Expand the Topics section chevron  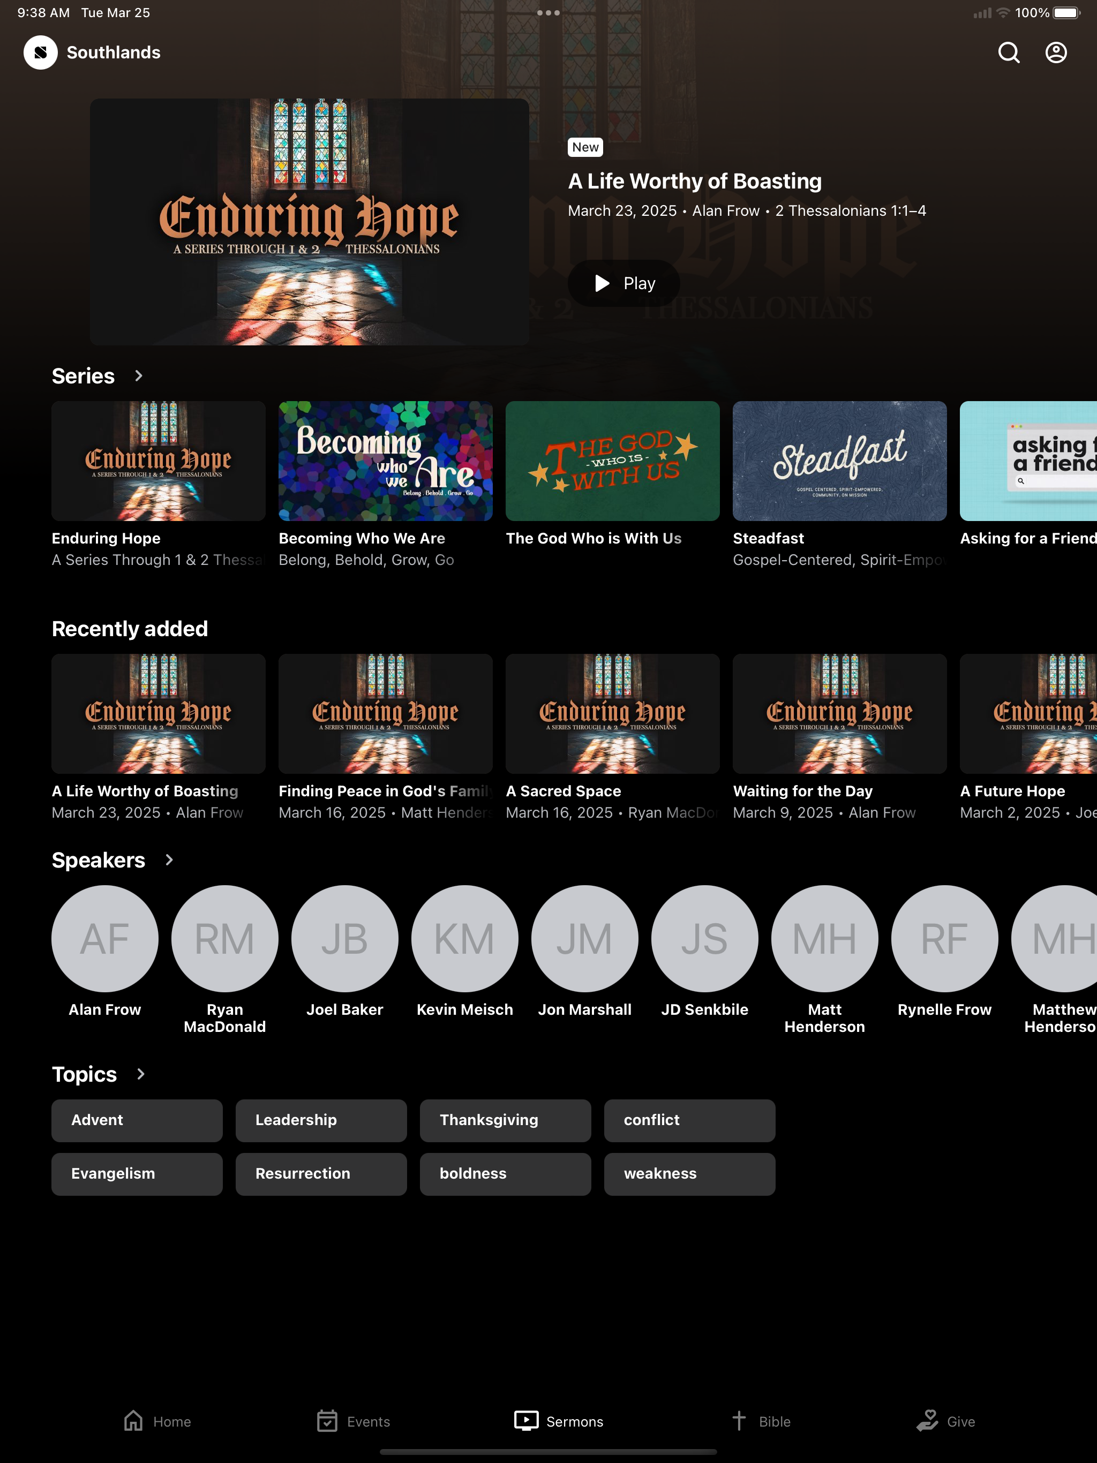(x=140, y=1074)
